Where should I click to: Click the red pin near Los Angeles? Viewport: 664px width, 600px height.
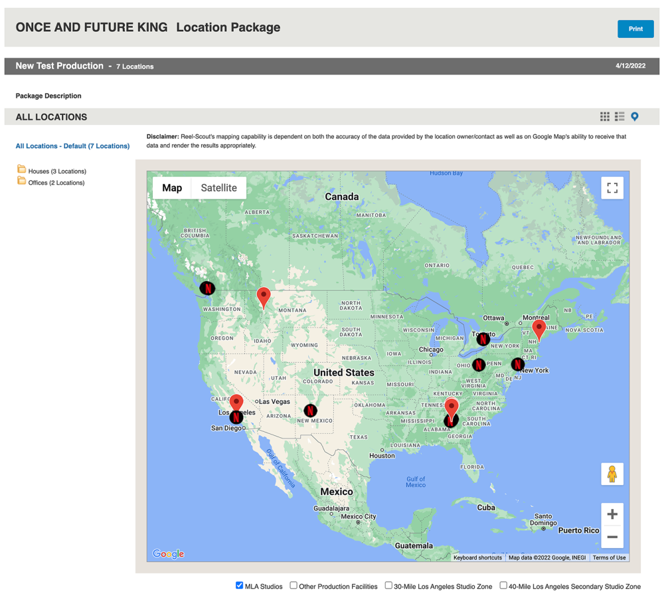pyautogui.click(x=236, y=402)
